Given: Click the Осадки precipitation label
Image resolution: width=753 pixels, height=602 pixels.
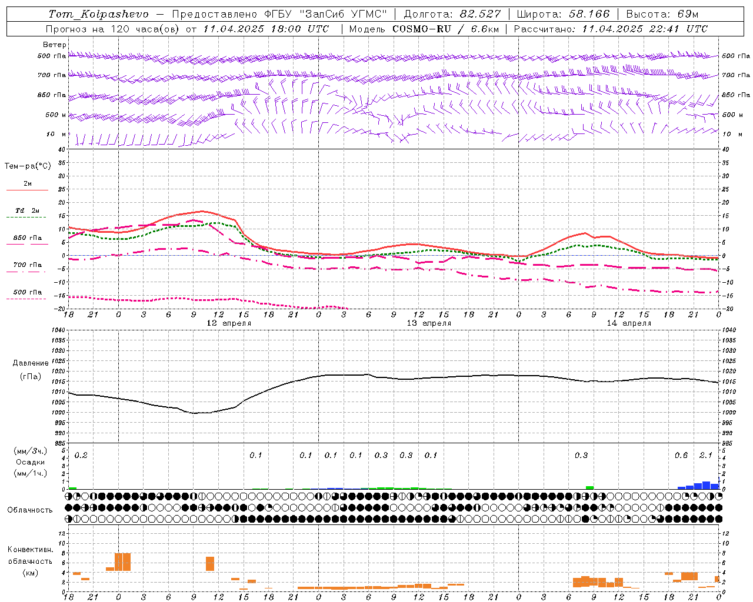Looking at the screenshot, I should pyautogui.click(x=31, y=462).
